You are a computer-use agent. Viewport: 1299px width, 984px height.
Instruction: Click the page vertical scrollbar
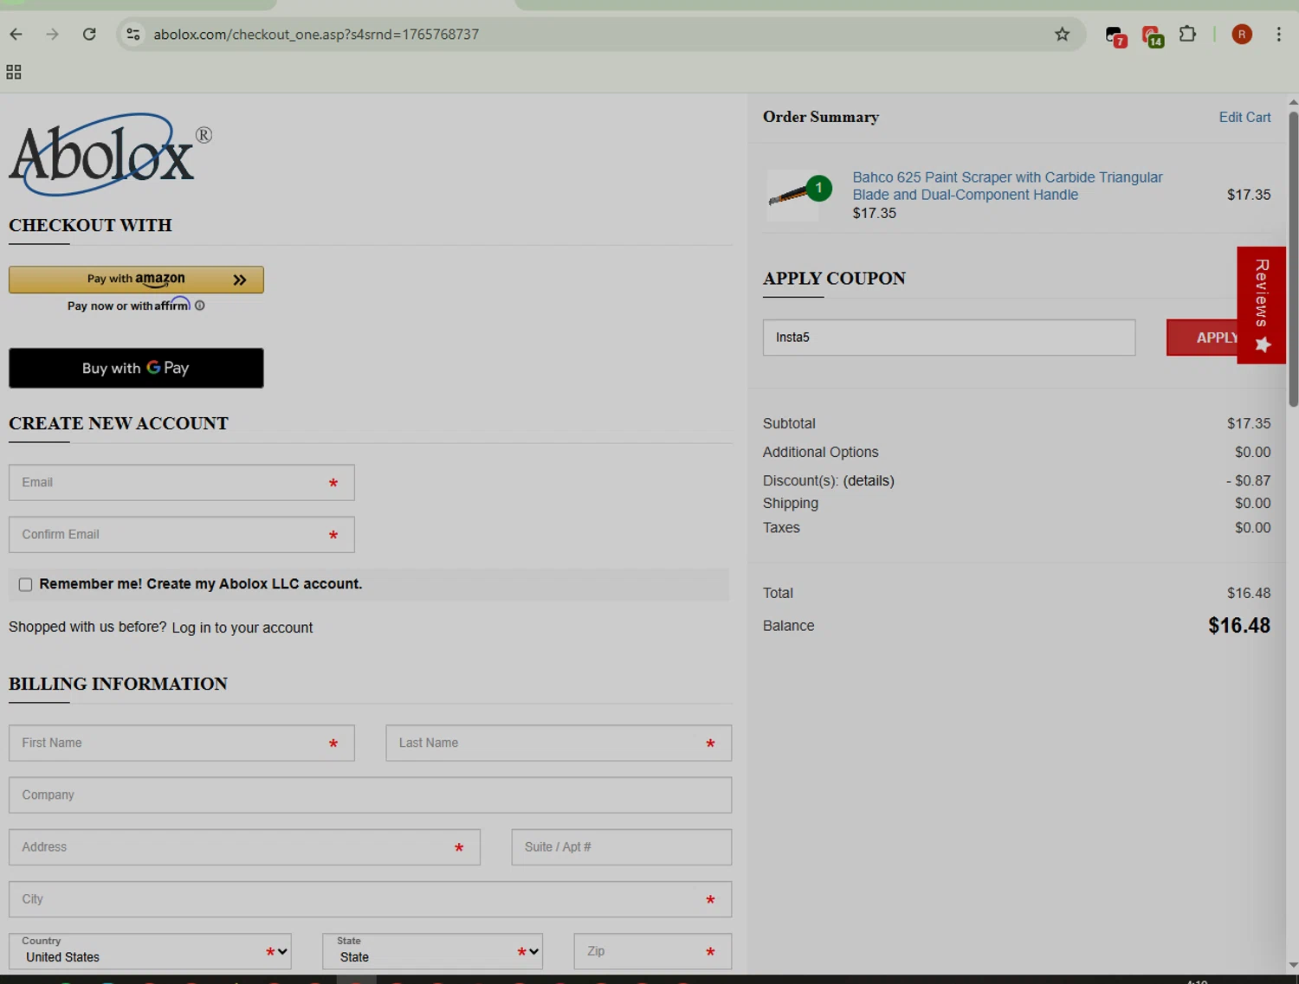coord(1293,260)
